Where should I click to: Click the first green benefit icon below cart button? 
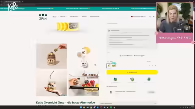point(115,79)
